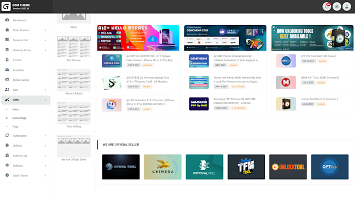The image size is (355, 202).
Task: Expand the User menu chevron
Action: click(x=45, y=90)
